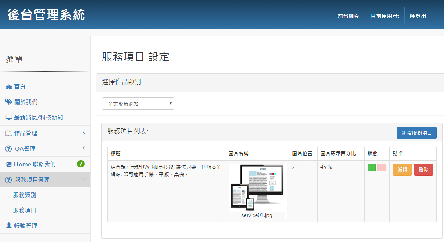Click the map icon beside 作品管理
The width and height of the screenshot is (444, 242).
(x=9, y=133)
